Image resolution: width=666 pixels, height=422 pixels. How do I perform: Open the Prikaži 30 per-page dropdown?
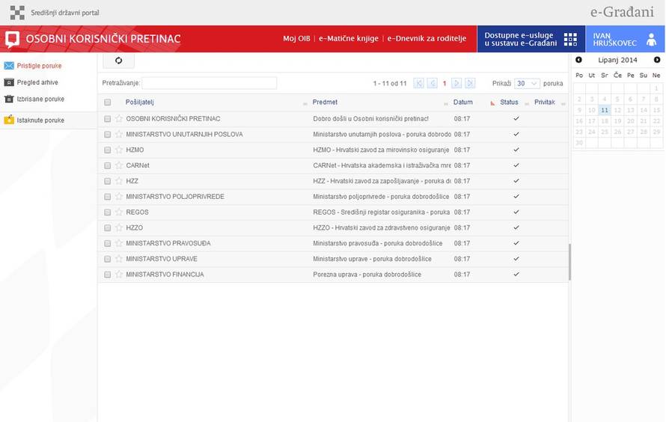click(526, 84)
